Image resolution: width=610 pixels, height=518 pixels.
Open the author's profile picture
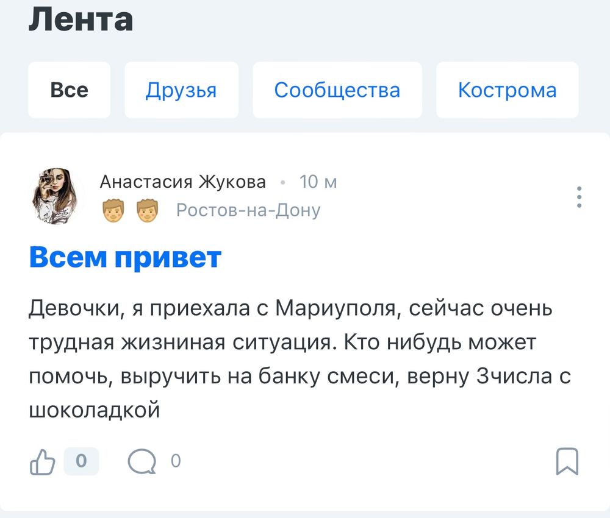click(x=57, y=195)
